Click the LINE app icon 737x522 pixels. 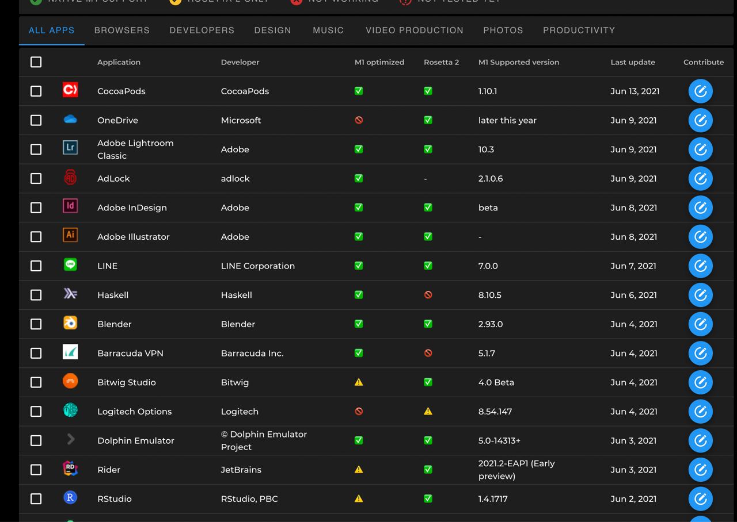point(70,265)
